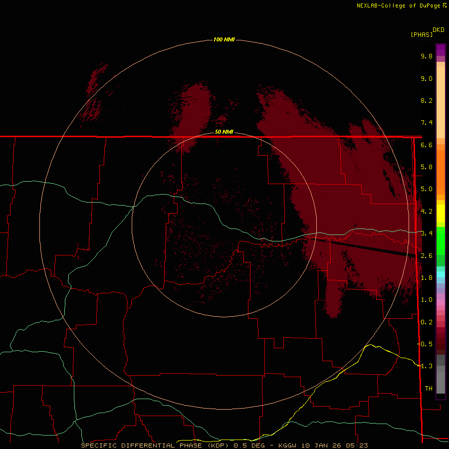Click the 2.6 scale value
449x449 pixels.
pos(427,256)
